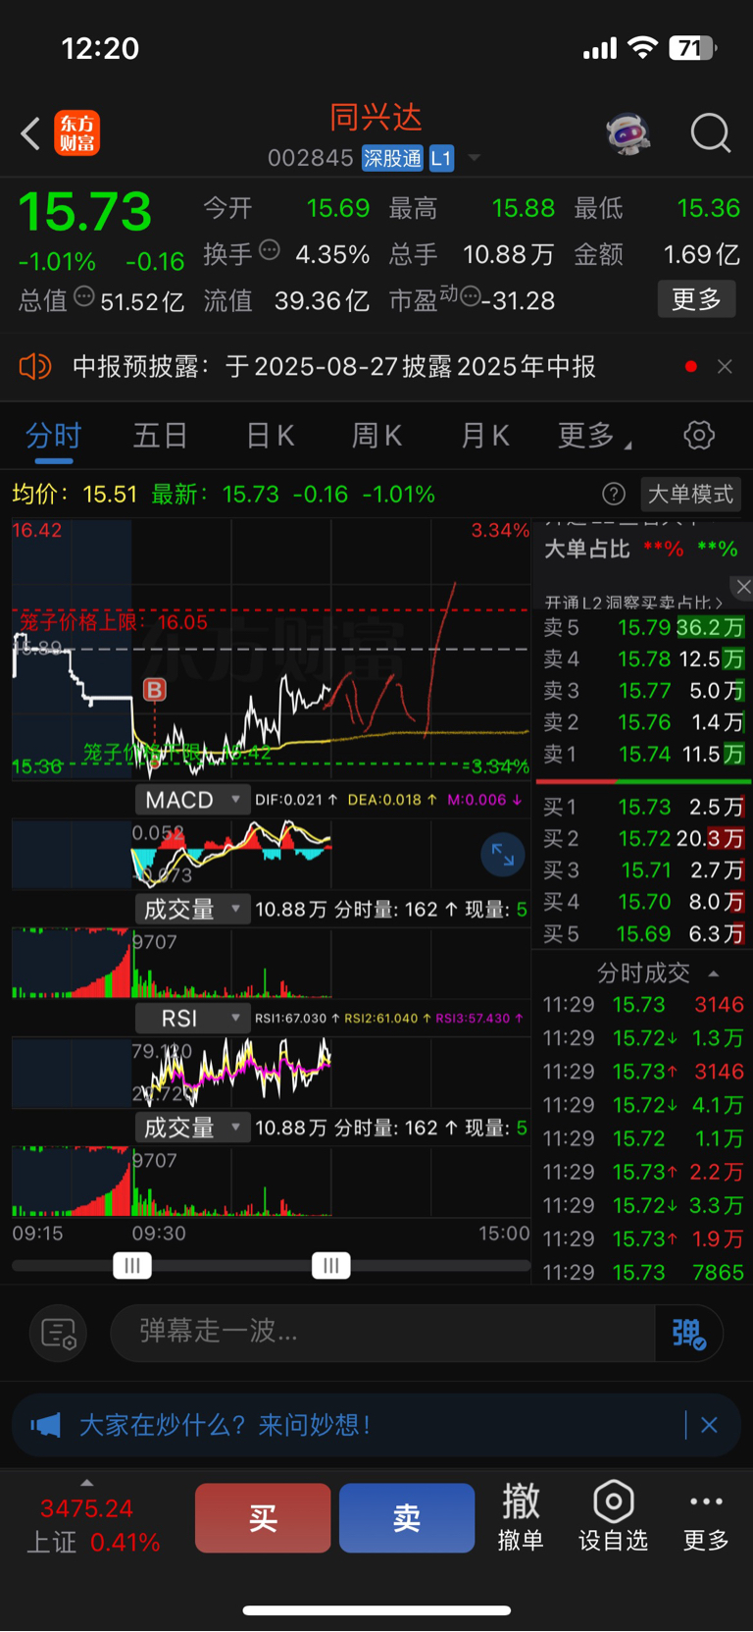This screenshot has height=1632, width=753.
Task: Open the 中报预披露 announcement text
Action: click(x=334, y=367)
